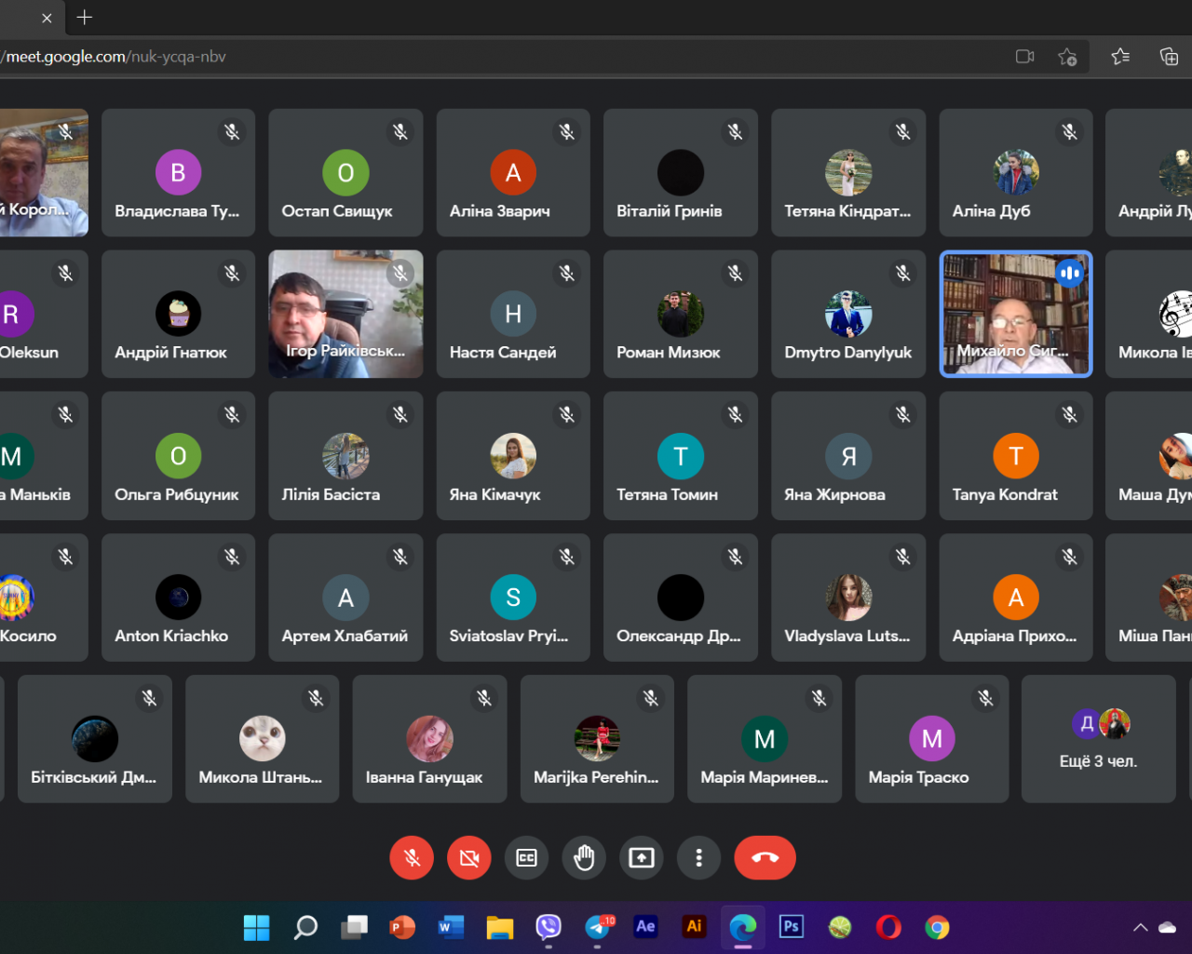1192x954 pixels.
Task: Unmute the microphone in the call controls
Action: coord(412,857)
